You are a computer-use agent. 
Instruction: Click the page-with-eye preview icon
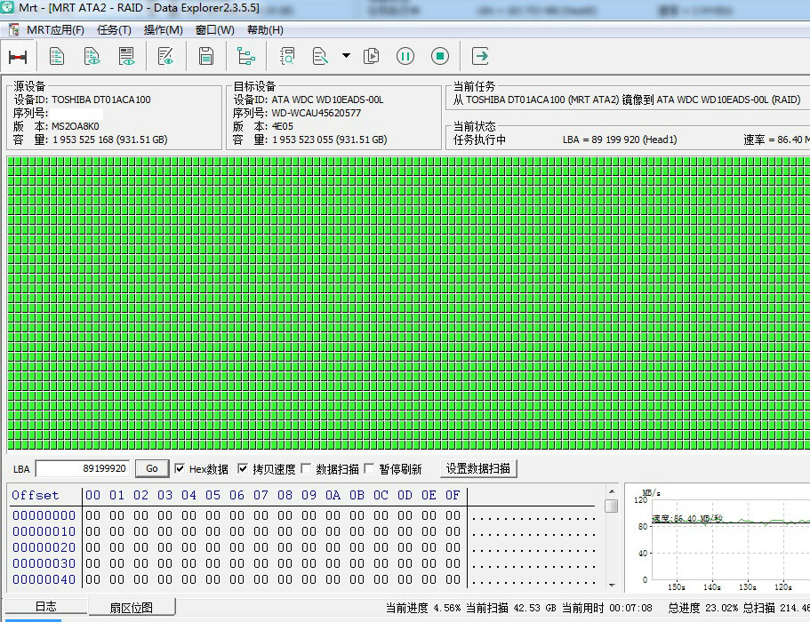coord(126,56)
